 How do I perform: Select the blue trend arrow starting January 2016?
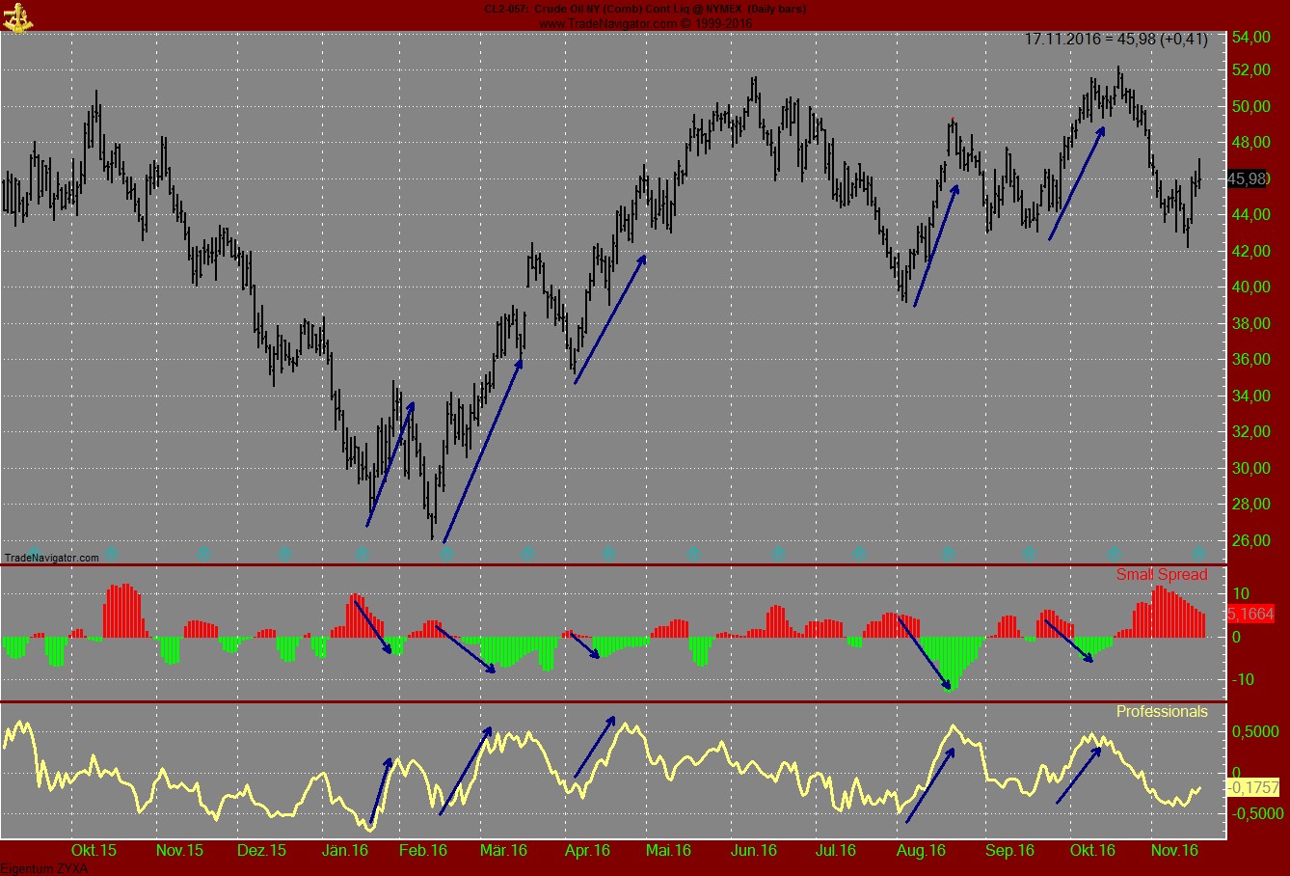pyautogui.click(x=390, y=463)
